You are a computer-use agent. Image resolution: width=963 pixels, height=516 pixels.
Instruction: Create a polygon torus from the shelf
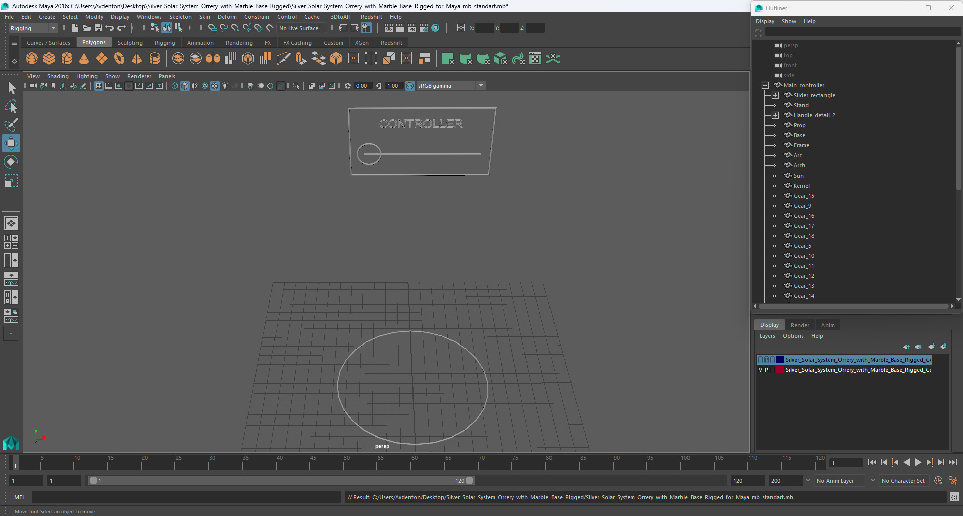(119, 59)
